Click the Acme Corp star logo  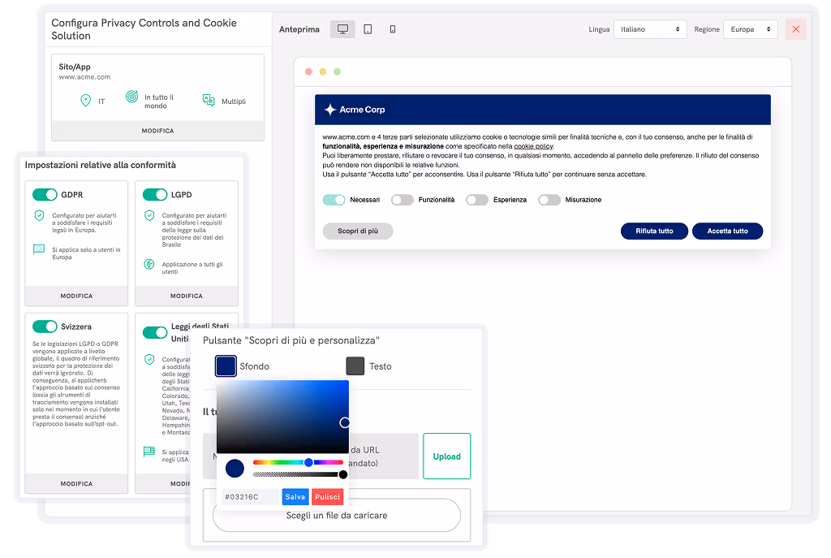(330, 110)
